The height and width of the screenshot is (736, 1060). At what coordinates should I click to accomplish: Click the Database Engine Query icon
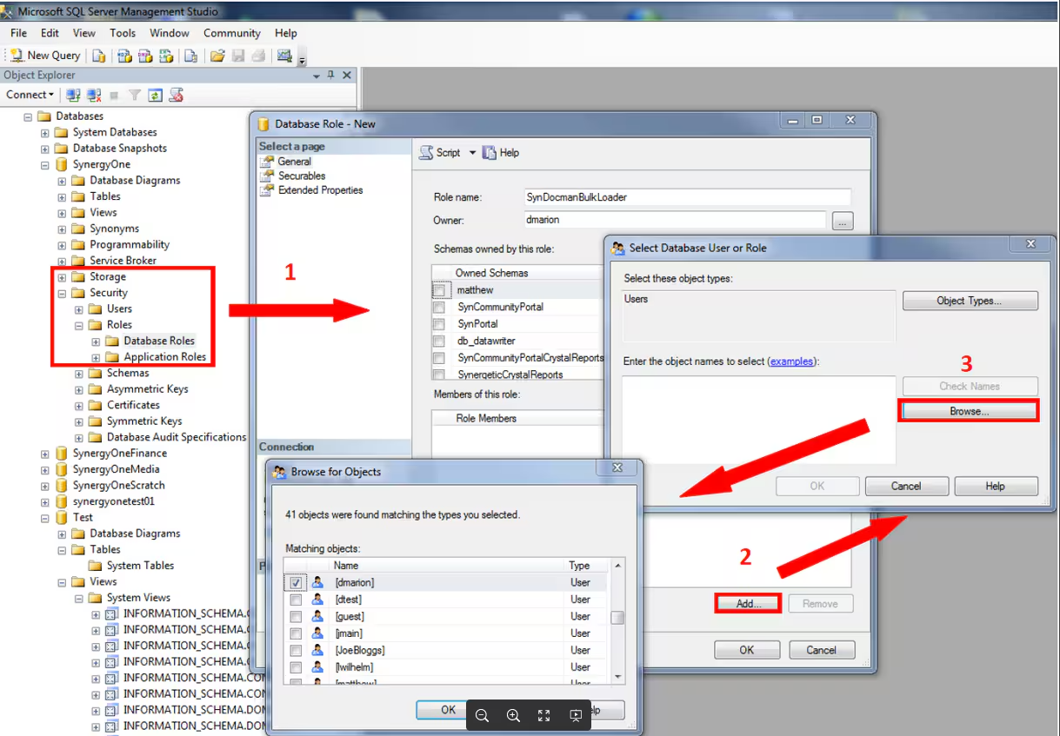click(99, 56)
